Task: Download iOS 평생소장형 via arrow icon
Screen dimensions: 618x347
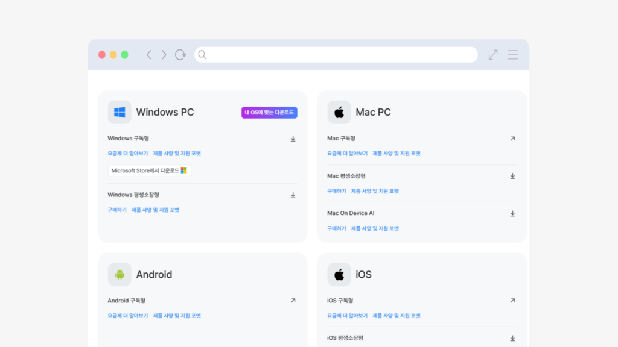Action: [512, 338]
